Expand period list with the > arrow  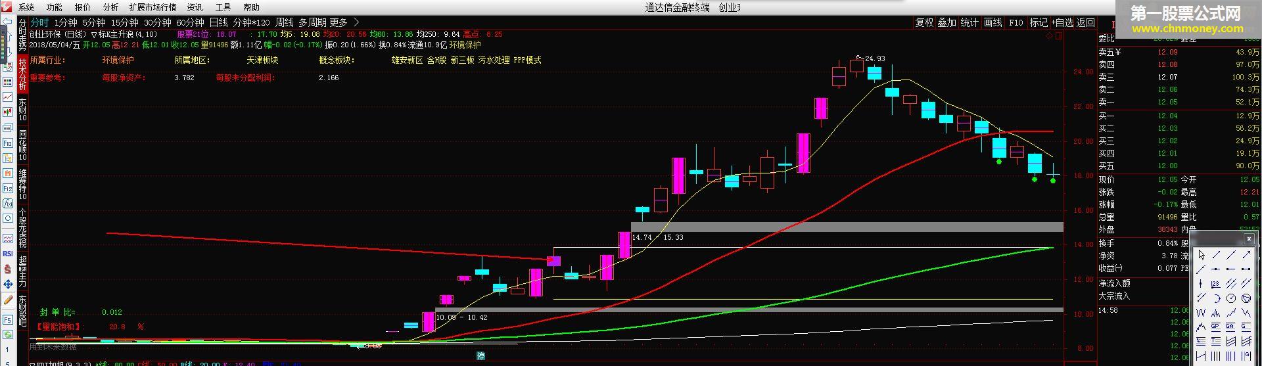coord(356,22)
